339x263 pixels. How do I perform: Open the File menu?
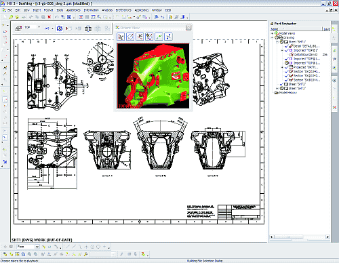(x=9, y=10)
